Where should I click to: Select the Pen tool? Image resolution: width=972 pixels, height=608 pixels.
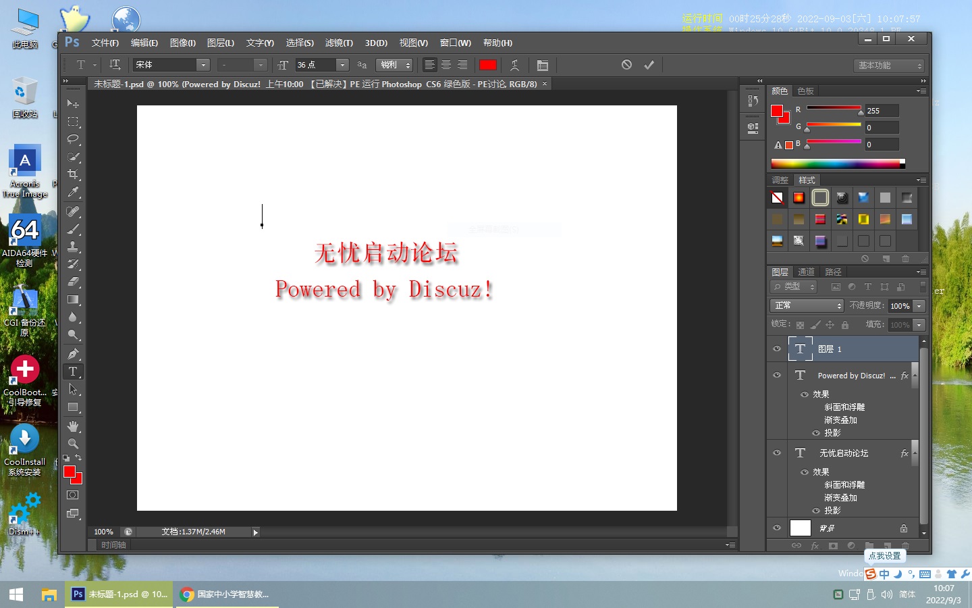[73, 354]
